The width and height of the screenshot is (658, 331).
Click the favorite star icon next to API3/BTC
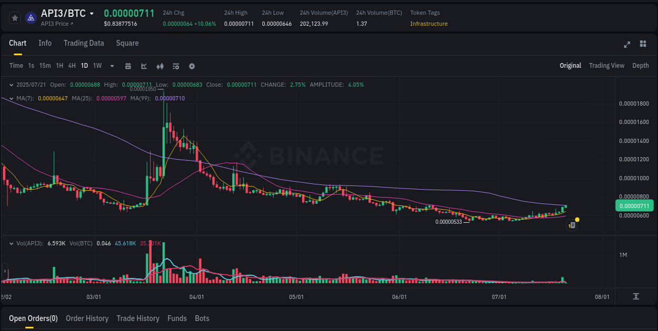coord(15,17)
